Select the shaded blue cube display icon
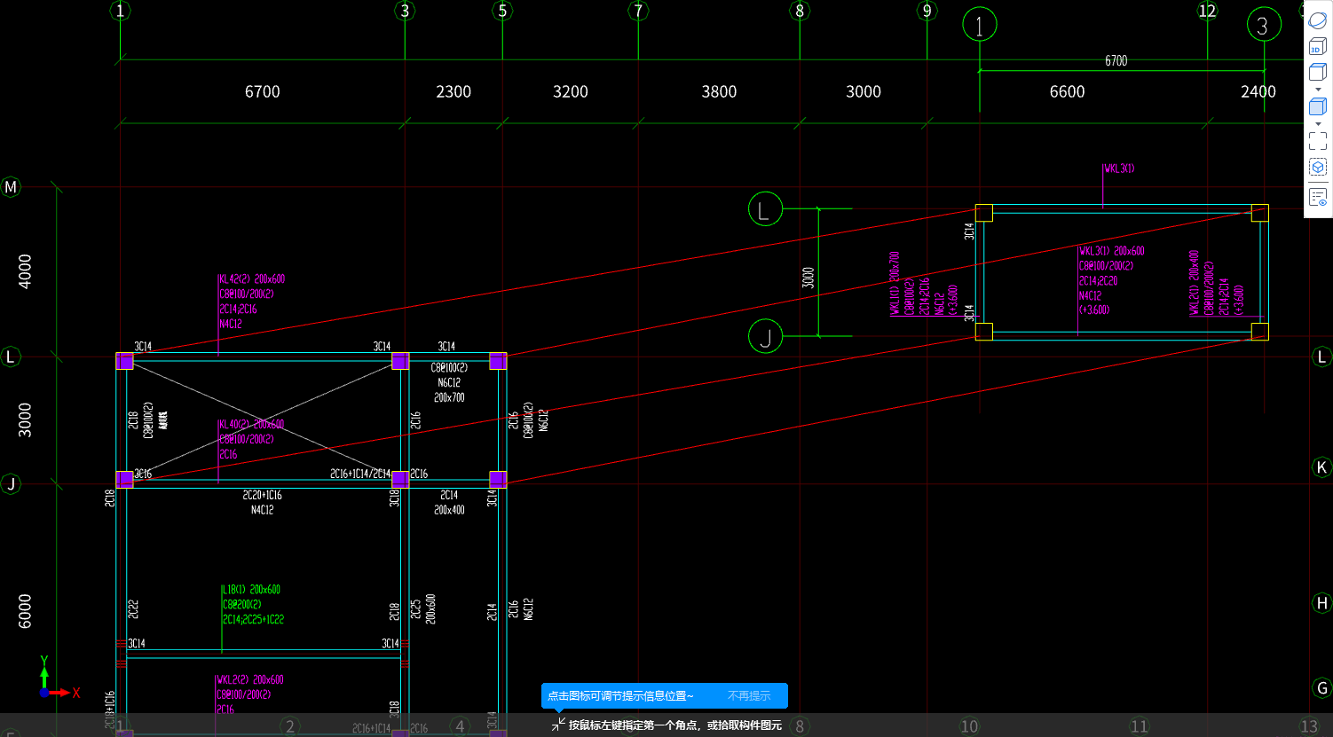This screenshot has height=737, width=1333. point(1318,106)
